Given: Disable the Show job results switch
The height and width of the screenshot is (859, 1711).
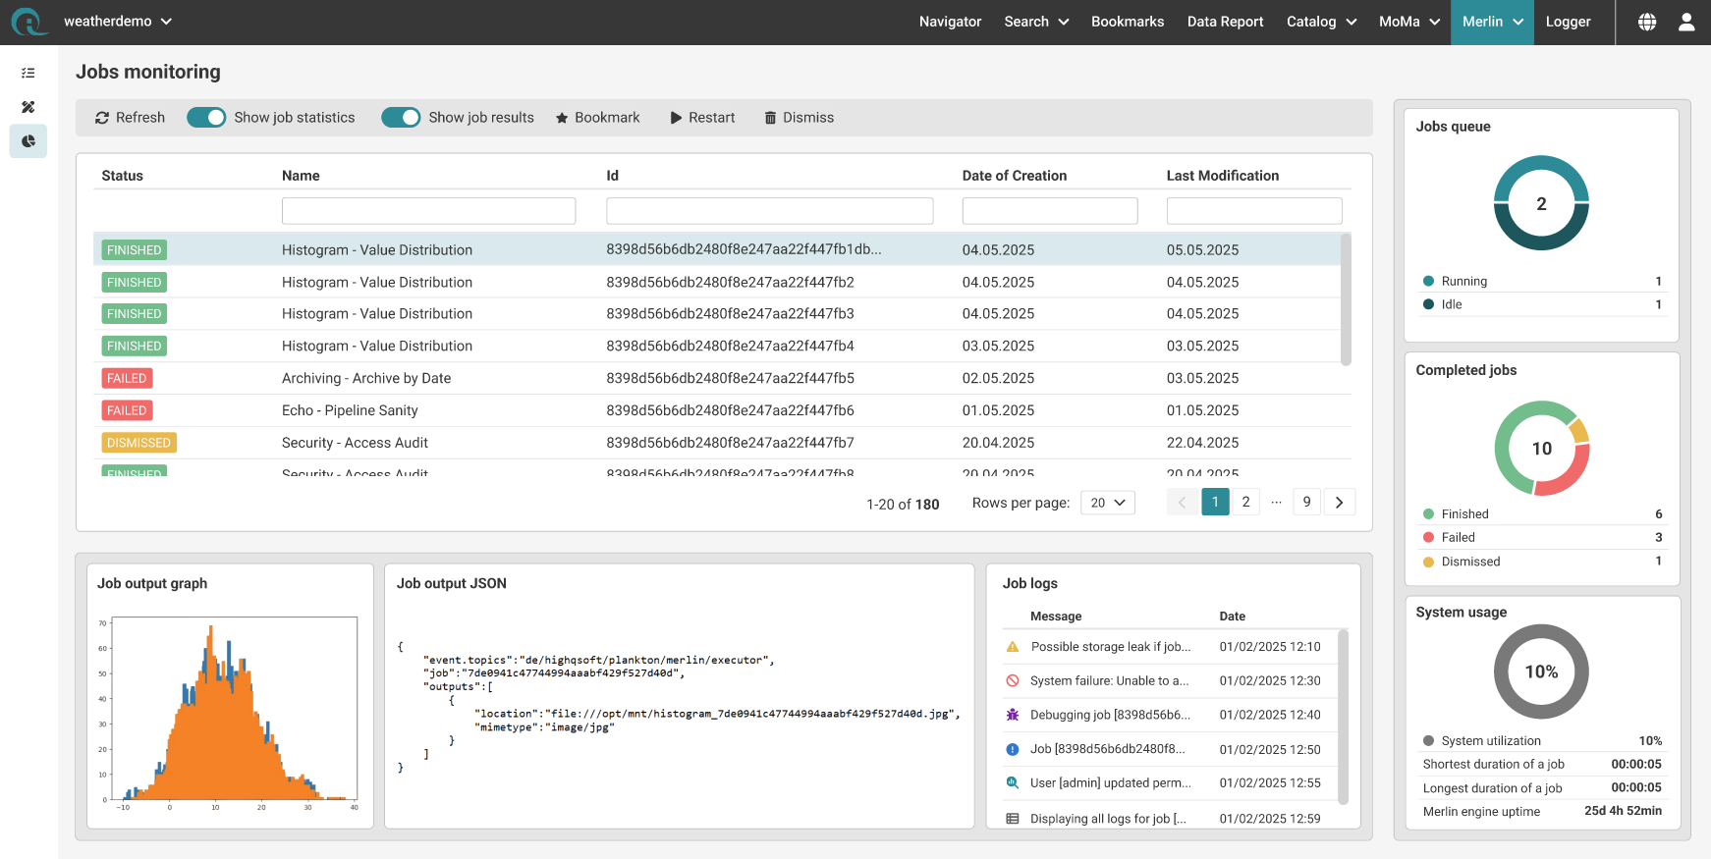Looking at the screenshot, I should pos(401,118).
